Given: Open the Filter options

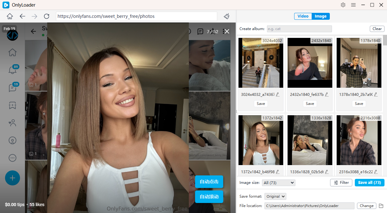Looking at the screenshot, I should 341,183.
